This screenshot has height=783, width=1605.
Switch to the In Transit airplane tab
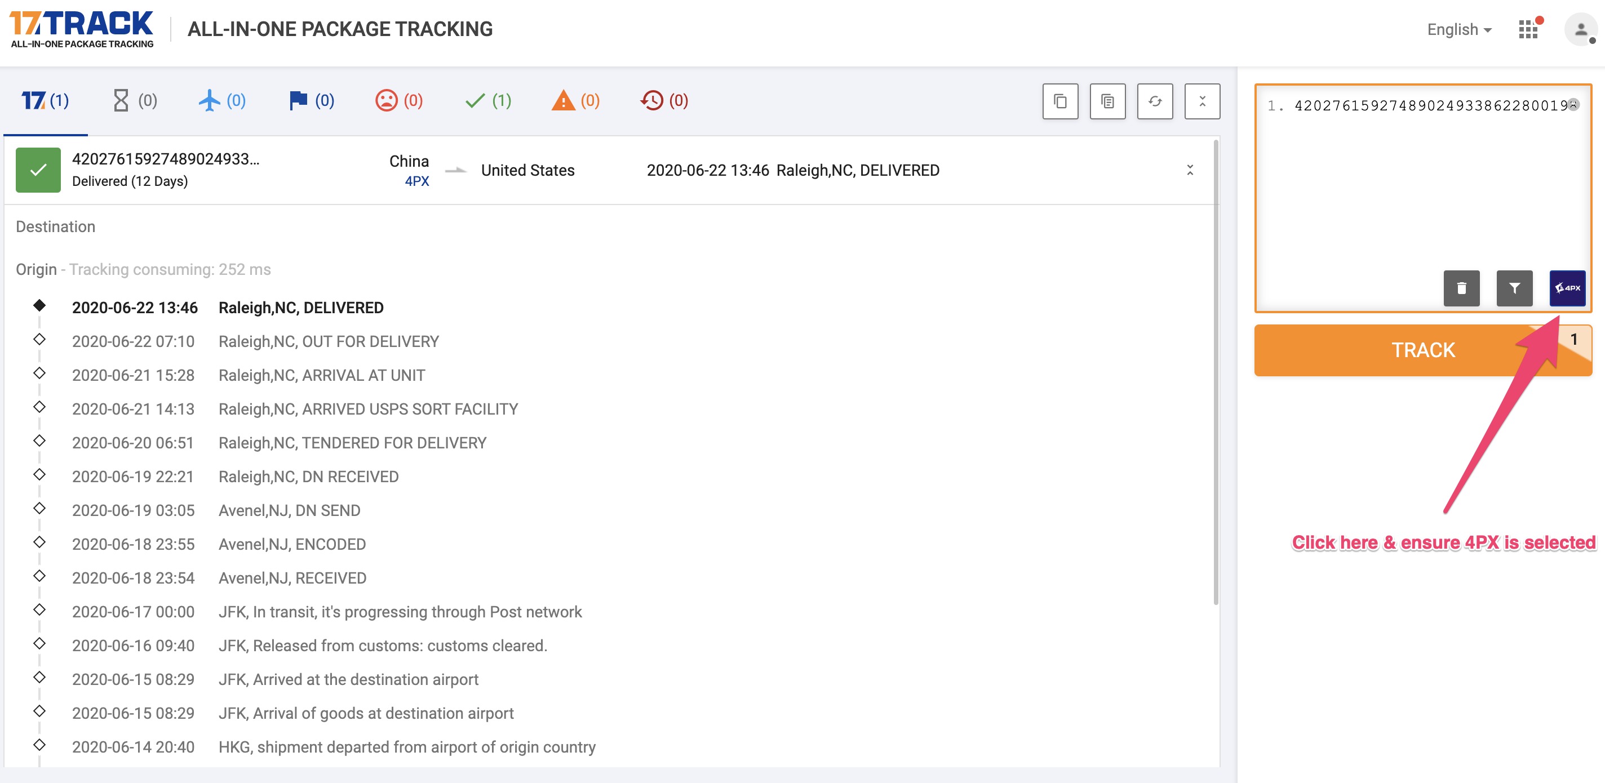click(x=222, y=100)
